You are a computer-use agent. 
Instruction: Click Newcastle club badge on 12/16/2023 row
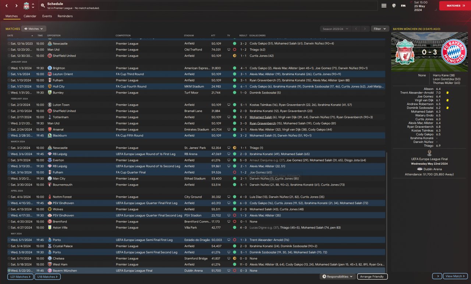tap(50, 43)
